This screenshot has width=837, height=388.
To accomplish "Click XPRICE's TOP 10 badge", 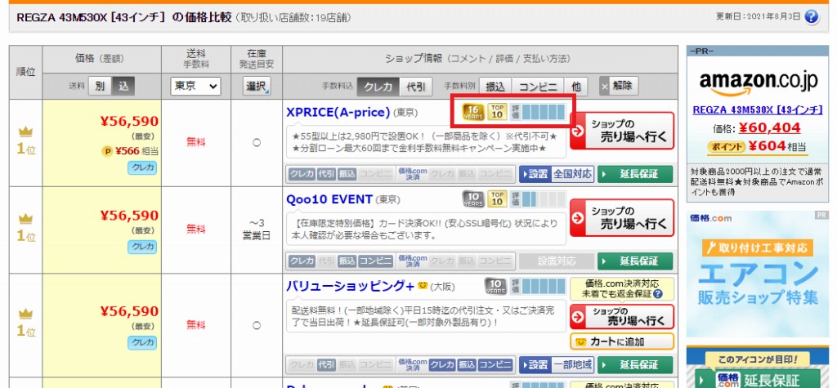I will pos(497,112).
